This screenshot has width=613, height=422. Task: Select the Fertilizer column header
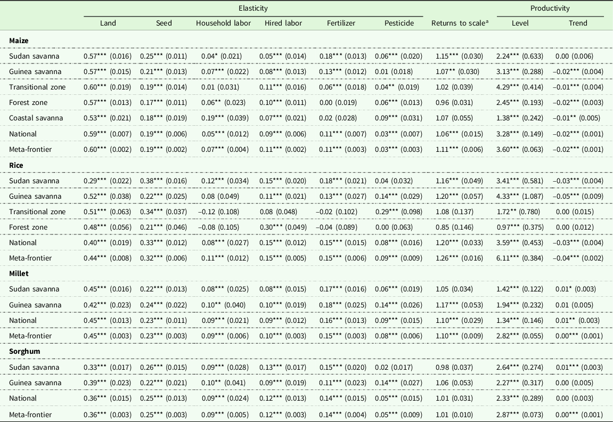pos(341,23)
